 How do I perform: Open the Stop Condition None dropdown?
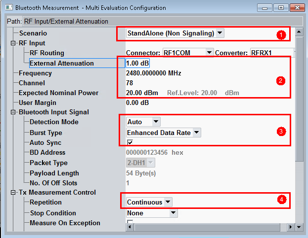(x=152, y=213)
